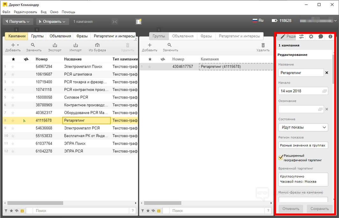Click 'Из буфера' paste-from-clipboard icon
The height and width of the screenshot is (218, 339).
[x=97, y=45]
